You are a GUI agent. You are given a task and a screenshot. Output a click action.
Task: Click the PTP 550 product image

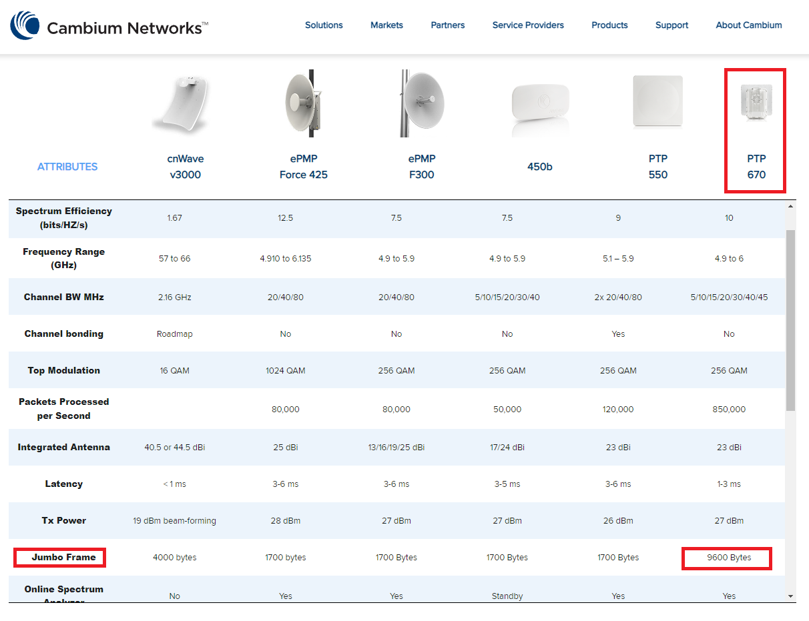[x=657, y=101]
